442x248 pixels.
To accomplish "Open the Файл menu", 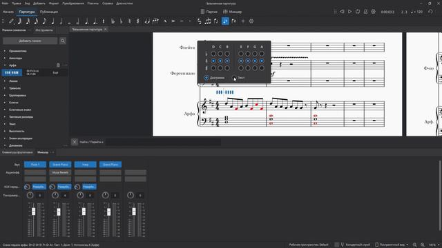I will click(x=5, y=3).
